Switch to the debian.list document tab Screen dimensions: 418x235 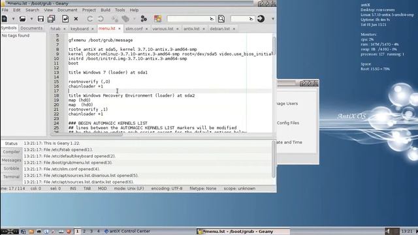point(219,29)
